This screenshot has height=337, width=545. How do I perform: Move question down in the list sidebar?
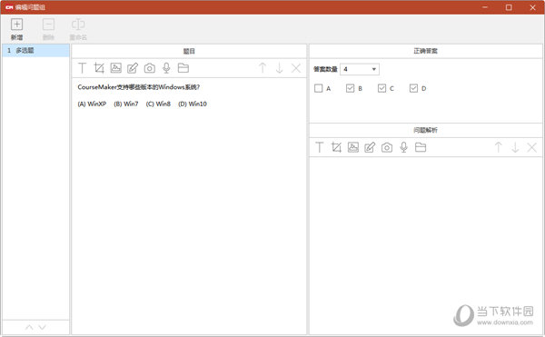coord(42,327)
